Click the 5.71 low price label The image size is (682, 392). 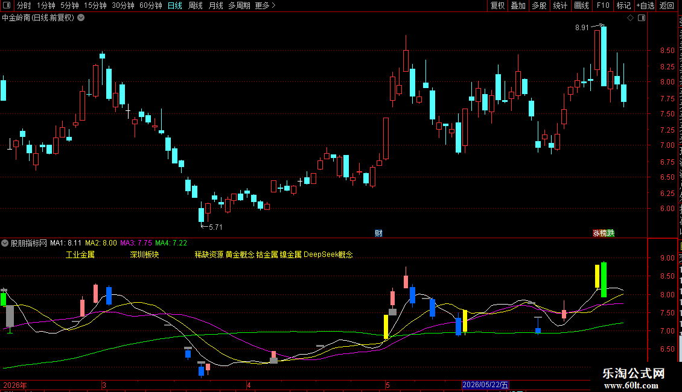215,227
